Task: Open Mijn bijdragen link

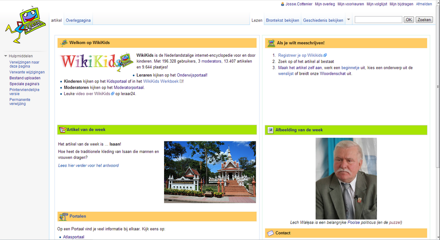Action: click(x=401, y=4)
